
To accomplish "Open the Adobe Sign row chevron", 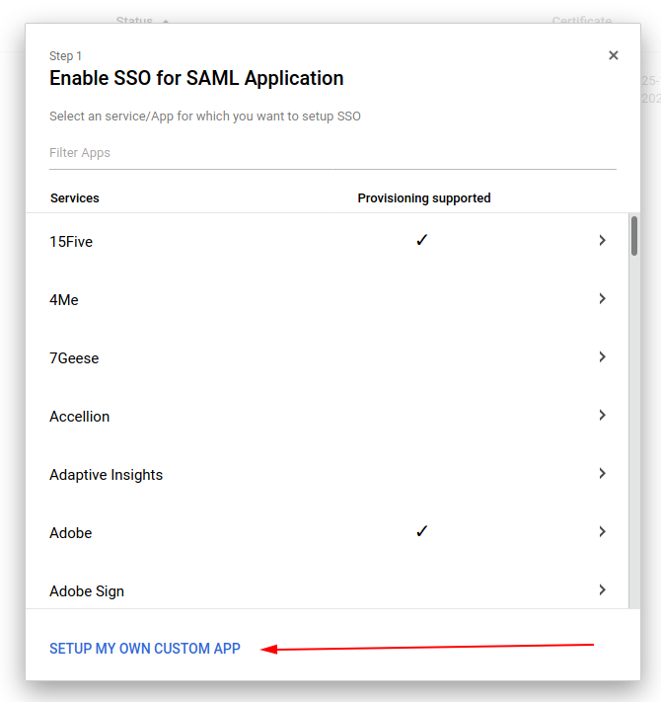I will pos(603,589).
